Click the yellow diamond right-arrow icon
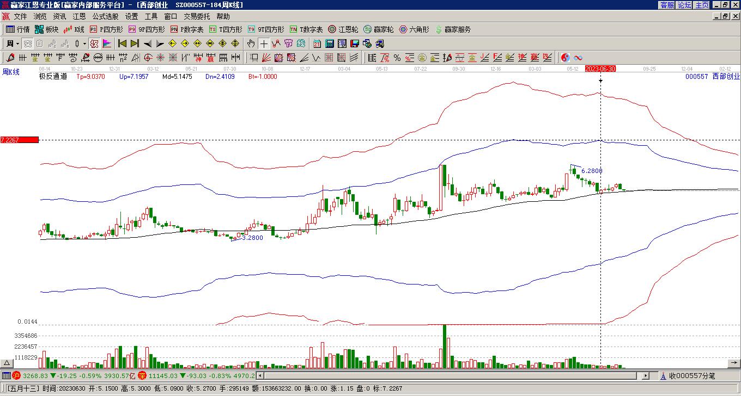This screenshot has height=396, width=741. (x=185, y=44)
